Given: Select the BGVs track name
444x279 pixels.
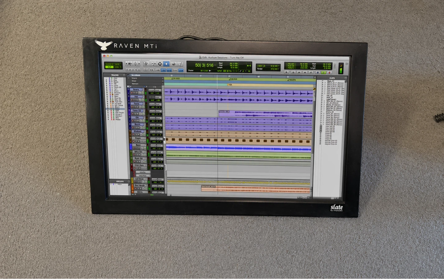Looking at the screenshot, I should [x=140, y=192].
